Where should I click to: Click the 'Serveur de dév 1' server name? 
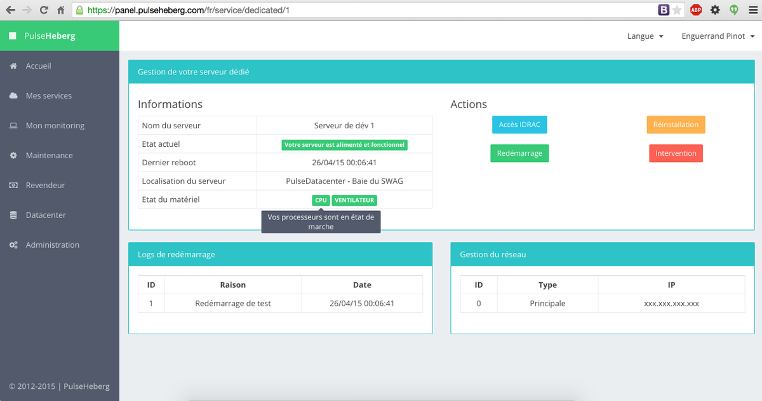coord(344,126)
